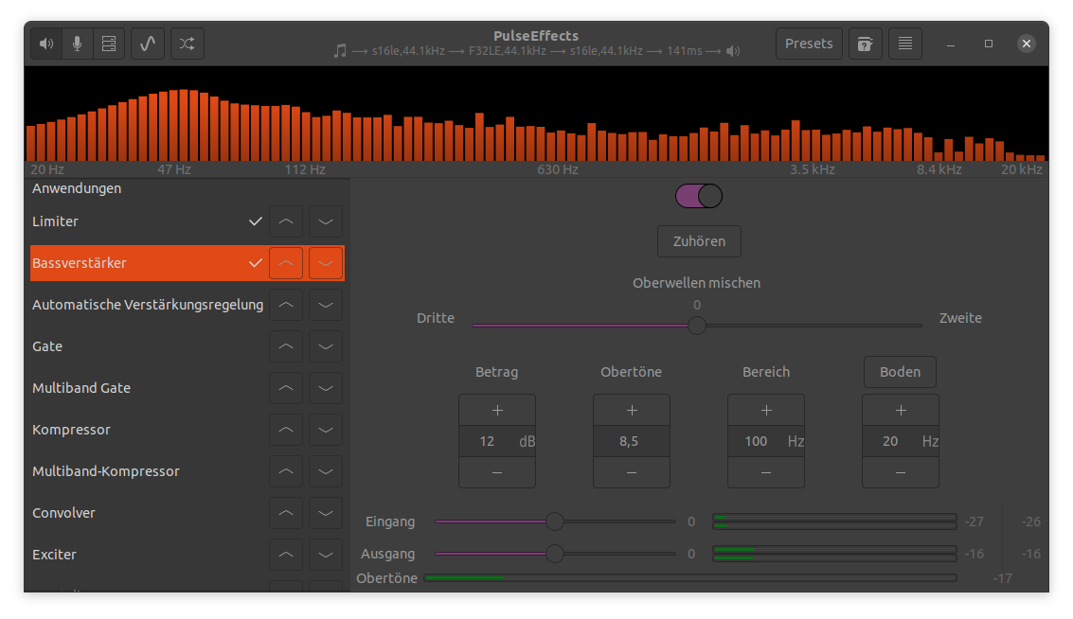Viewport: 1073px width, 619px height.
Task: Move Exciter down in order
Action: 326,555
